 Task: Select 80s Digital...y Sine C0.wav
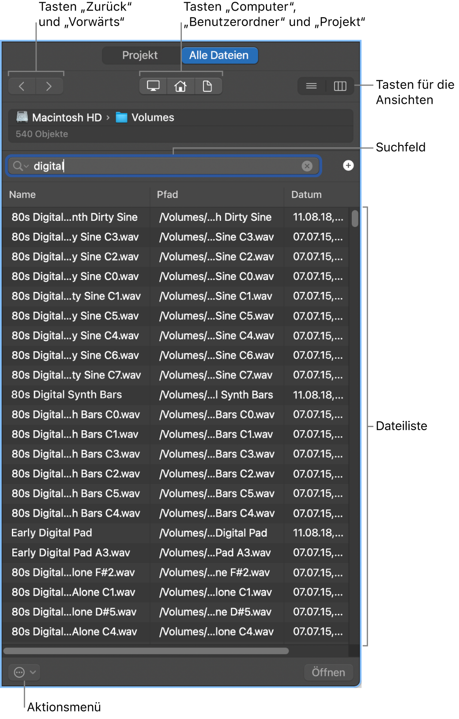tap(175, 276)
